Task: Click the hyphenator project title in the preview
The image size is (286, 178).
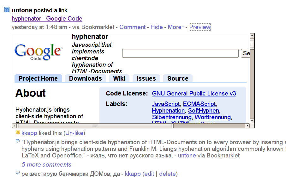Action: [90, 37]
